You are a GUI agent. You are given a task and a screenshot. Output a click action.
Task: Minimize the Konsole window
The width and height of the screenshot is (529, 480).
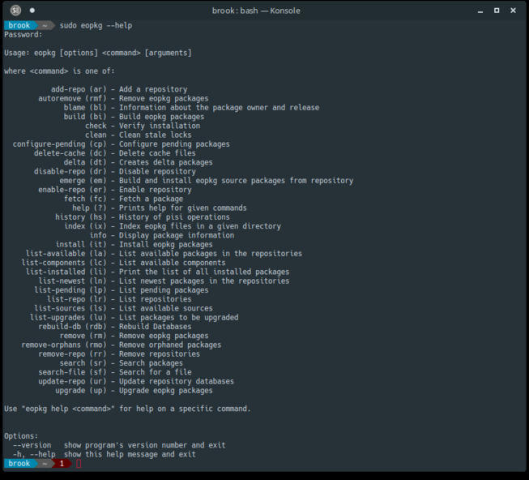[x=480, y=11]
